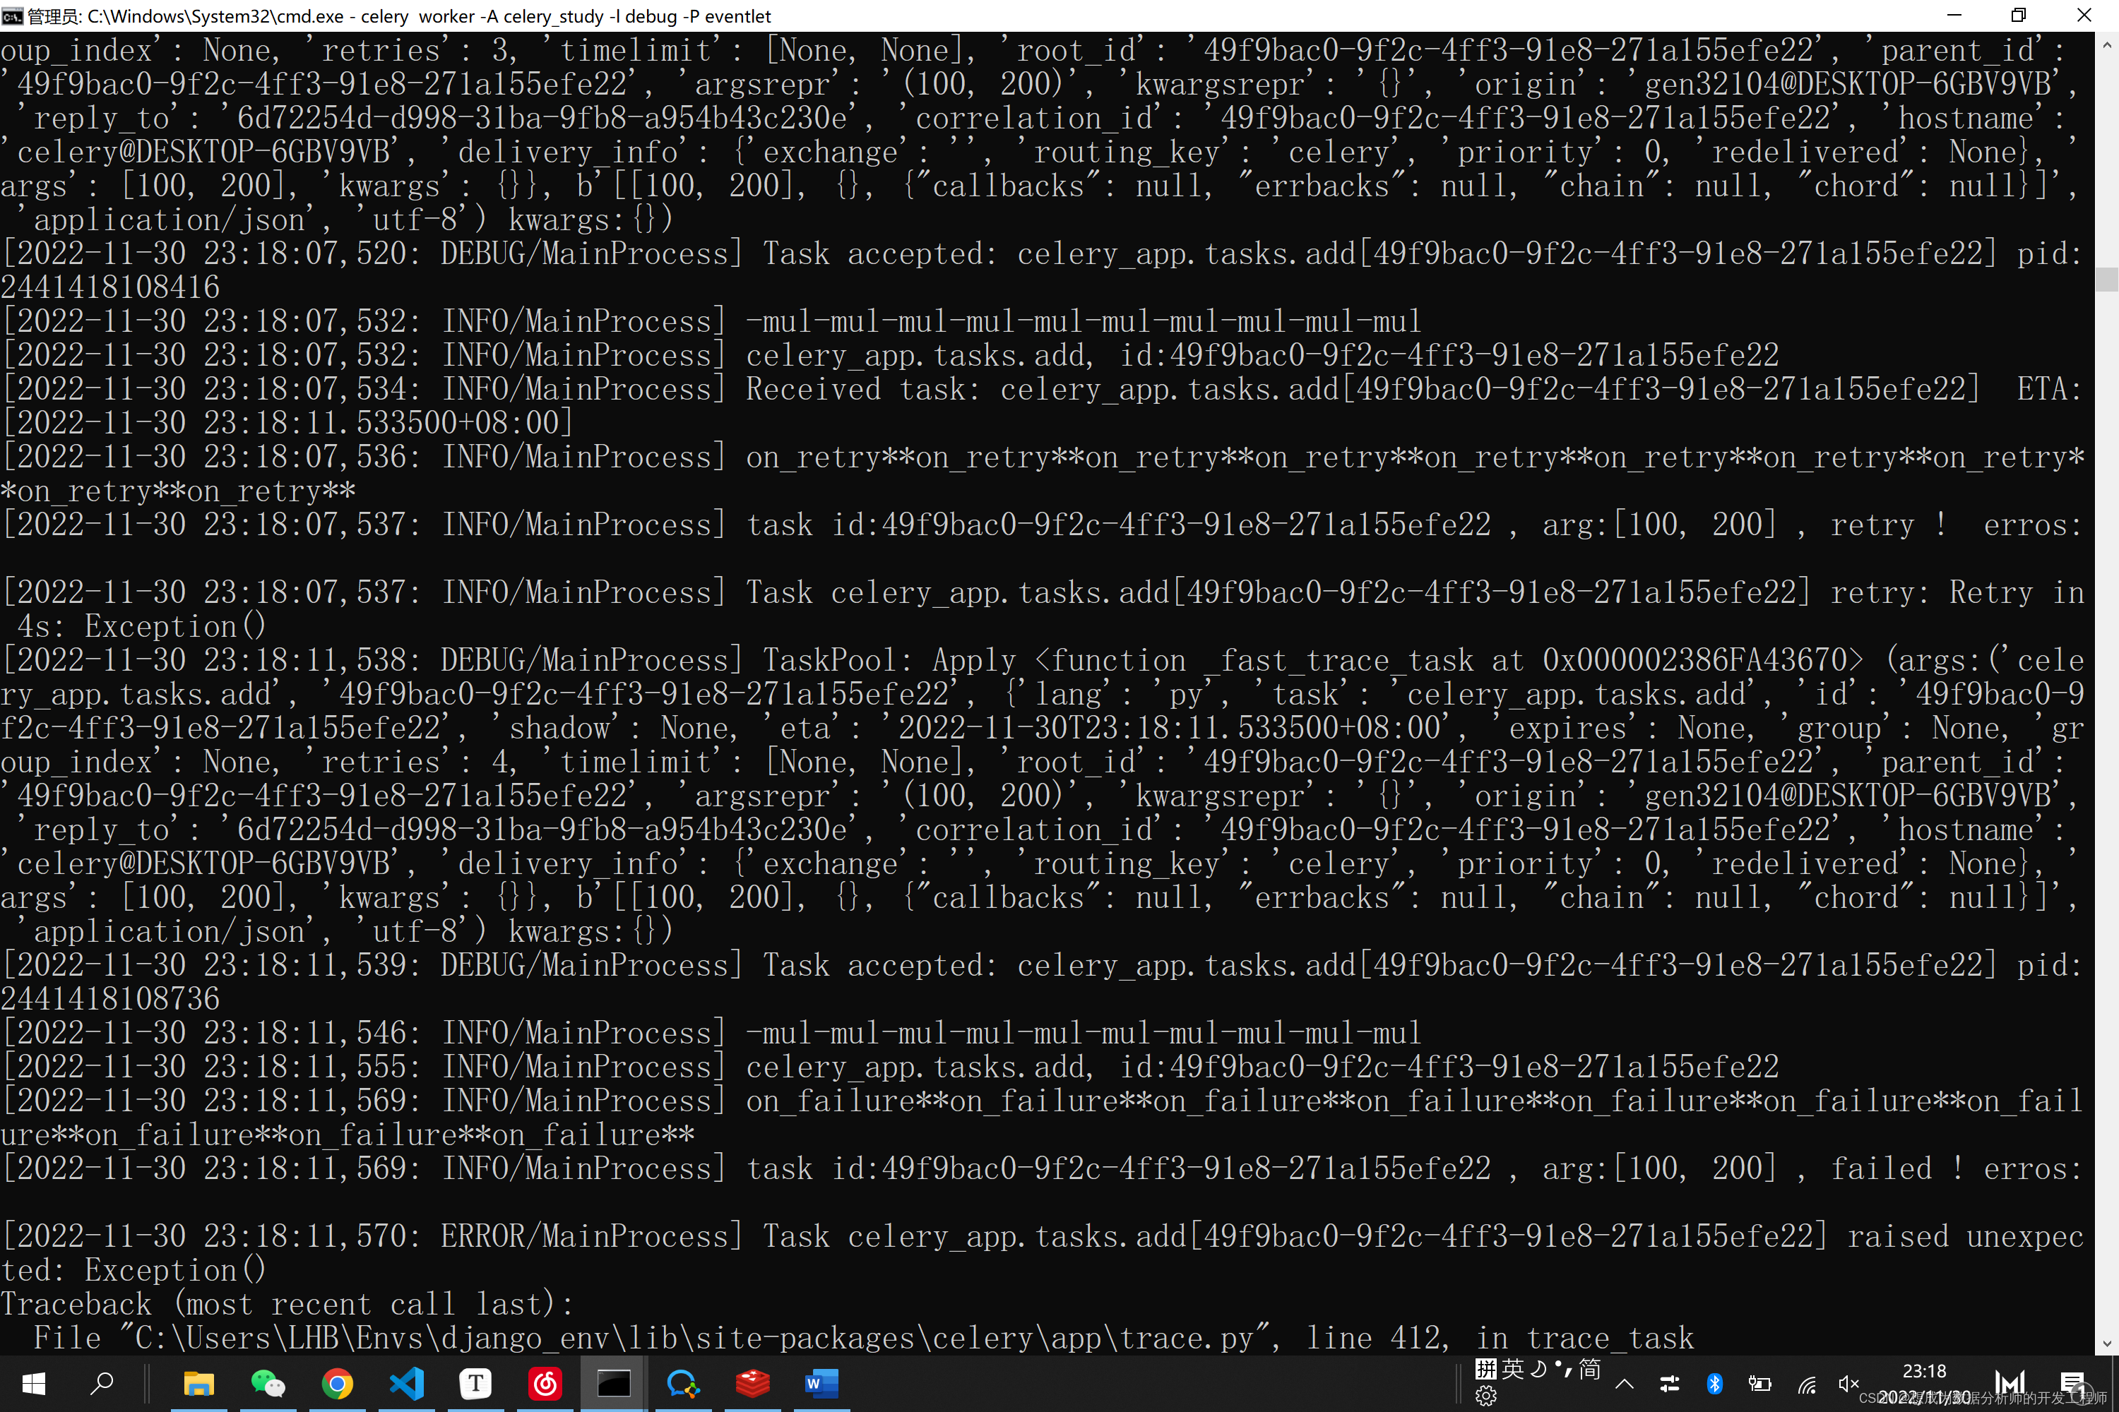The image size is (2119, 1412).
Task: Open NetEase Cloud Music from the taskbar
Action: pyautogui.click(x=545, y=1383)
